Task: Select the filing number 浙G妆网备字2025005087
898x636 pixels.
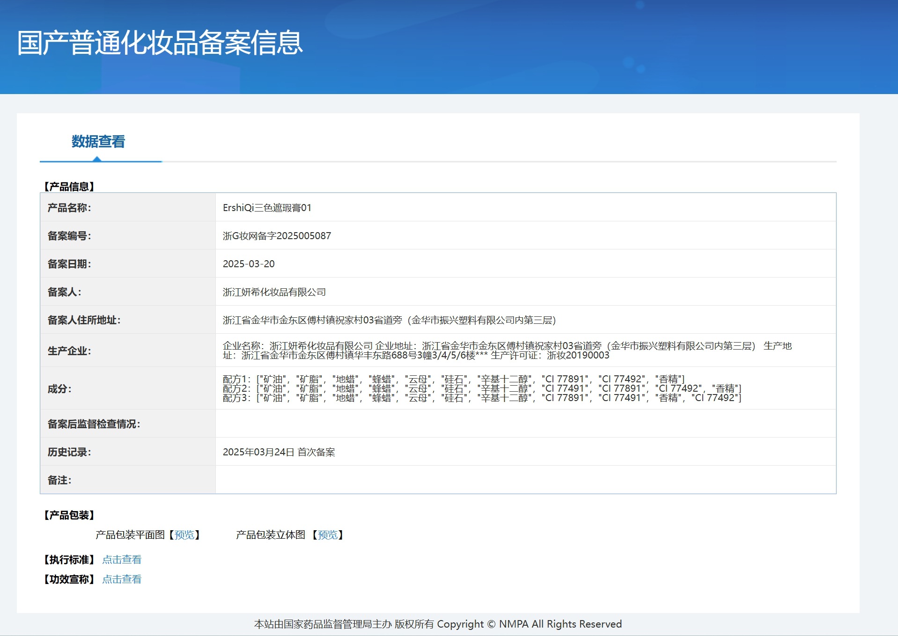Action: (x=277, y=236)
